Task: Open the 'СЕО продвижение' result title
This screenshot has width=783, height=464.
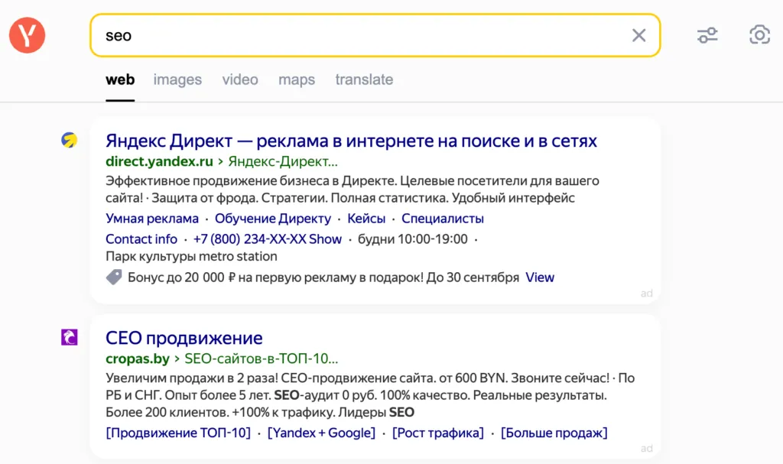Action: click(x=184, y=338)
